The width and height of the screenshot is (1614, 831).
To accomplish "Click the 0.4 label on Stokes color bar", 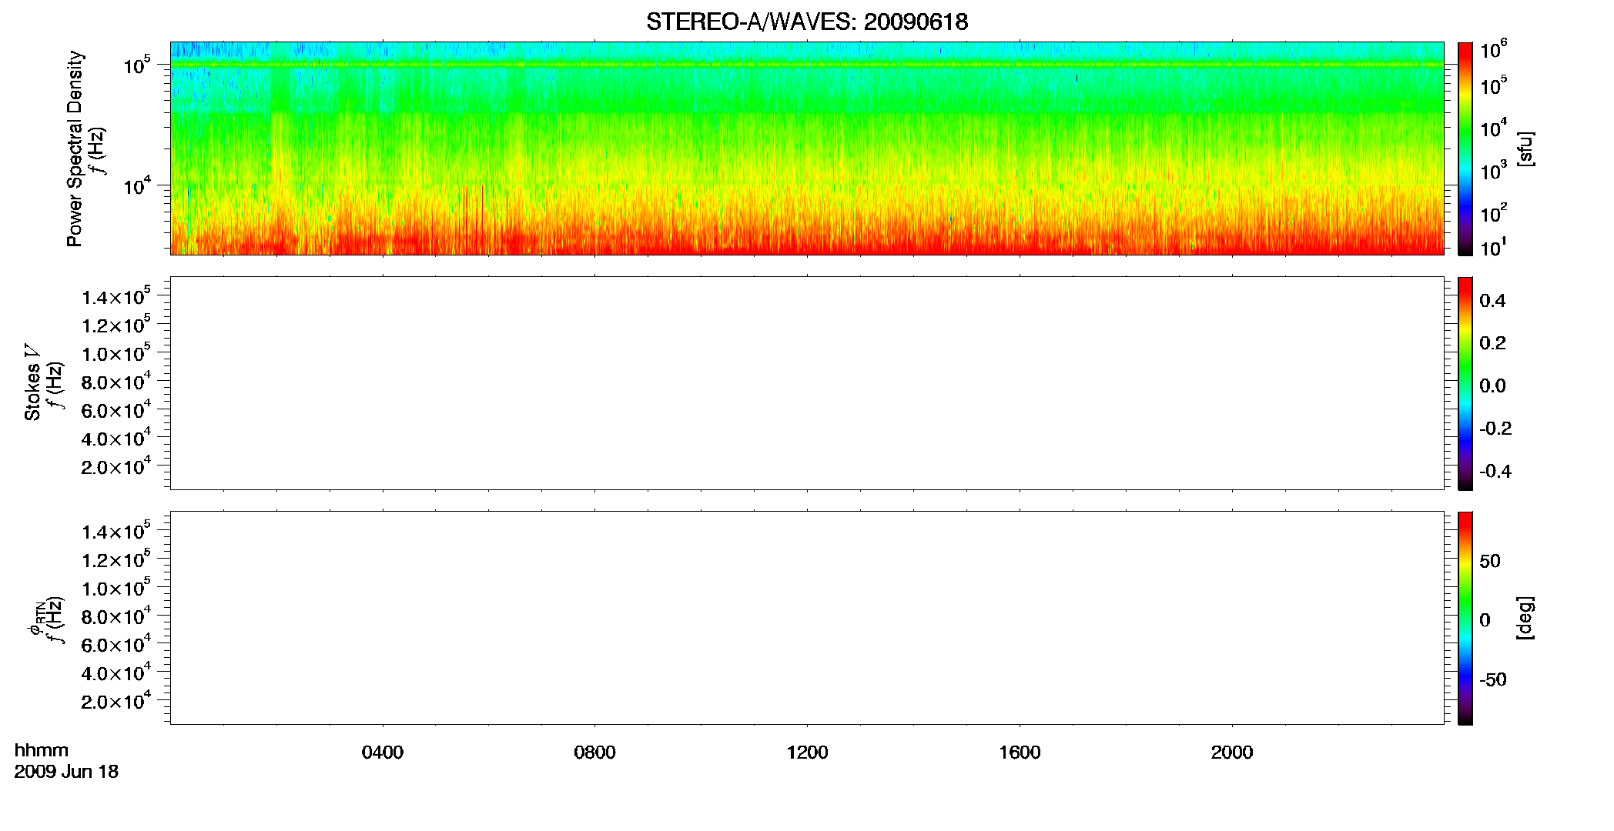I will coord(1492,301).
